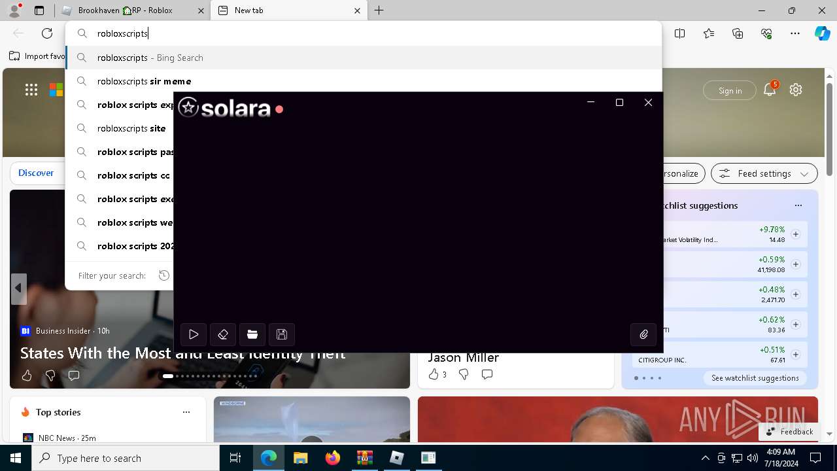Save script with Solara floppy disk icon
Screen dimensions: 837x471
282,334
